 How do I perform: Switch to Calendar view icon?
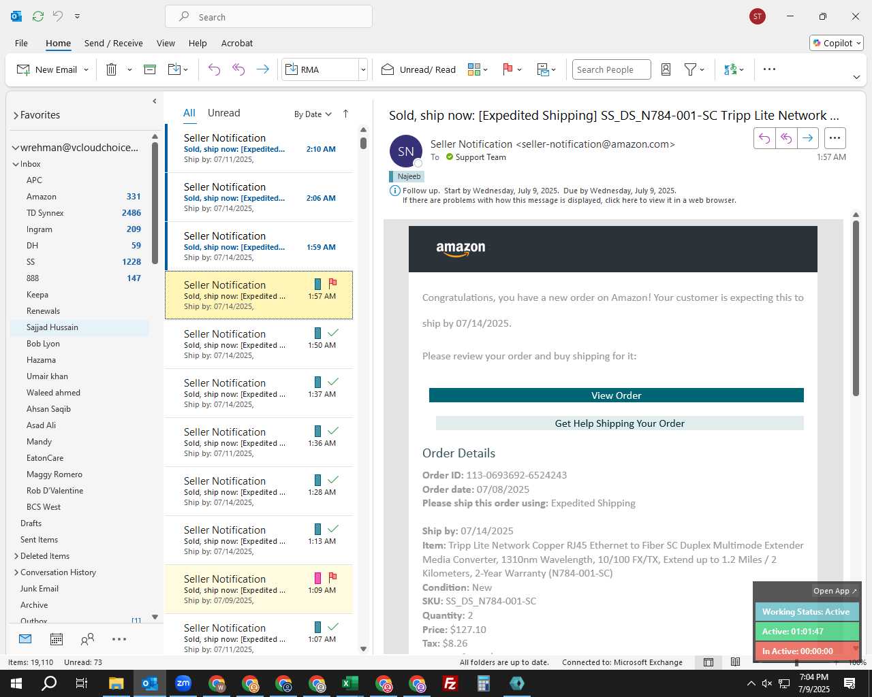(x=57, y=639)
